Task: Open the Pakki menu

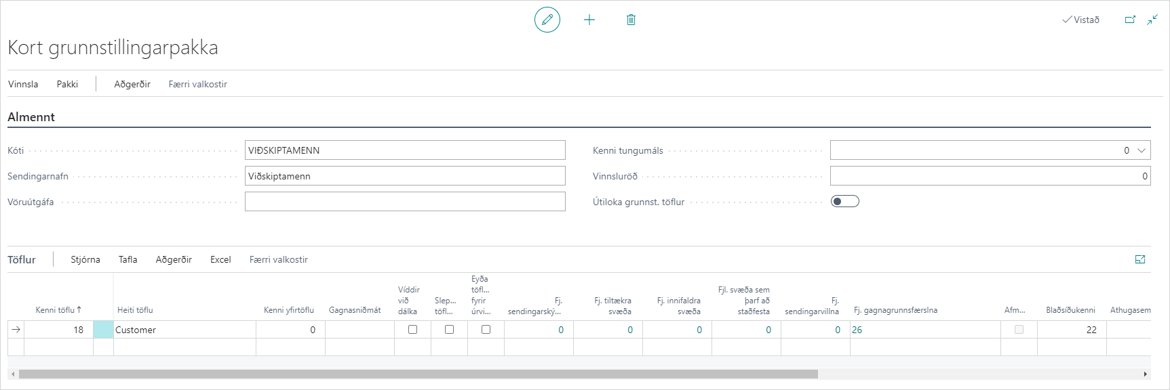Action: [x=67, y=84]
